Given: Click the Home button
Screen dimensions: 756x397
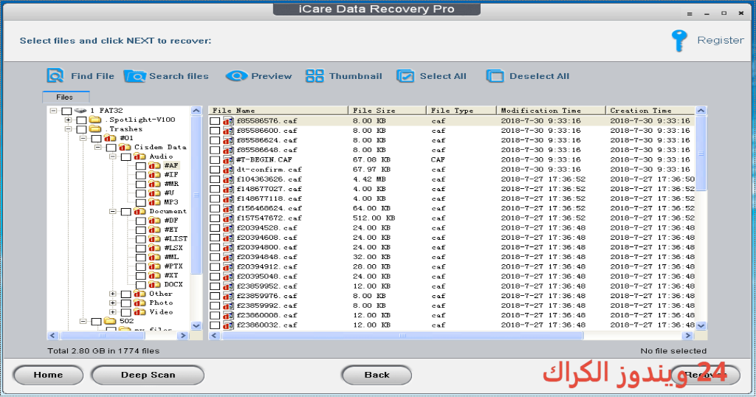Looking at the screenshot, I should [48, 375].
